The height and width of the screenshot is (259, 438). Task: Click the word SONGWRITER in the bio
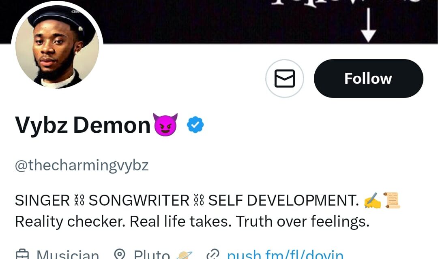click(x=139, y=200)
